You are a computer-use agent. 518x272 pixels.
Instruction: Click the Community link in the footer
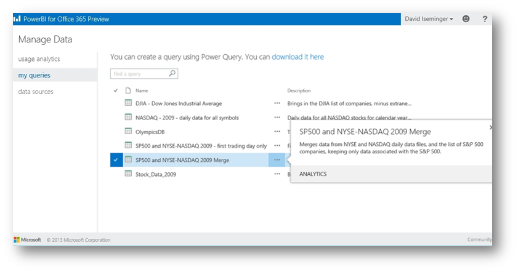479,239
